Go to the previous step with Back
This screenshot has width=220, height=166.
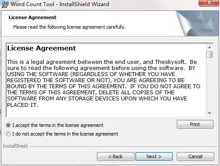[x=116, y=156]
